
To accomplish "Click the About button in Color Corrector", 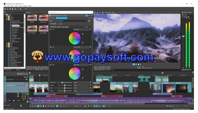I will tap(86, 27).
